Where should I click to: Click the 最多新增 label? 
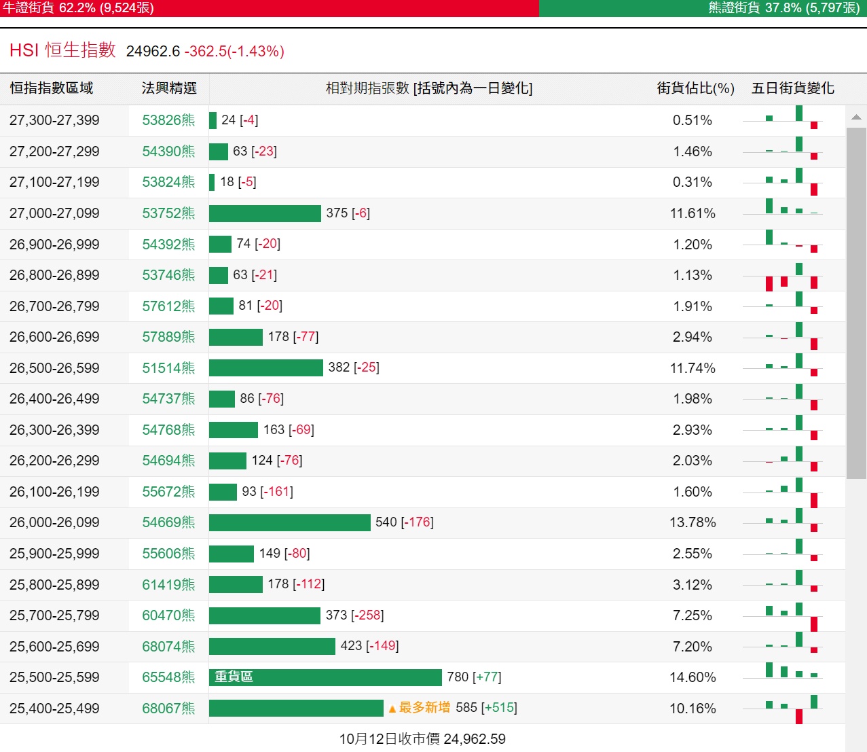420,708
